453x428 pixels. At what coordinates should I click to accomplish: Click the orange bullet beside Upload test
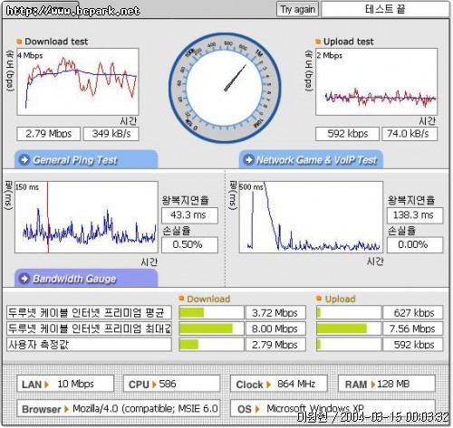(x=318, y=42)
